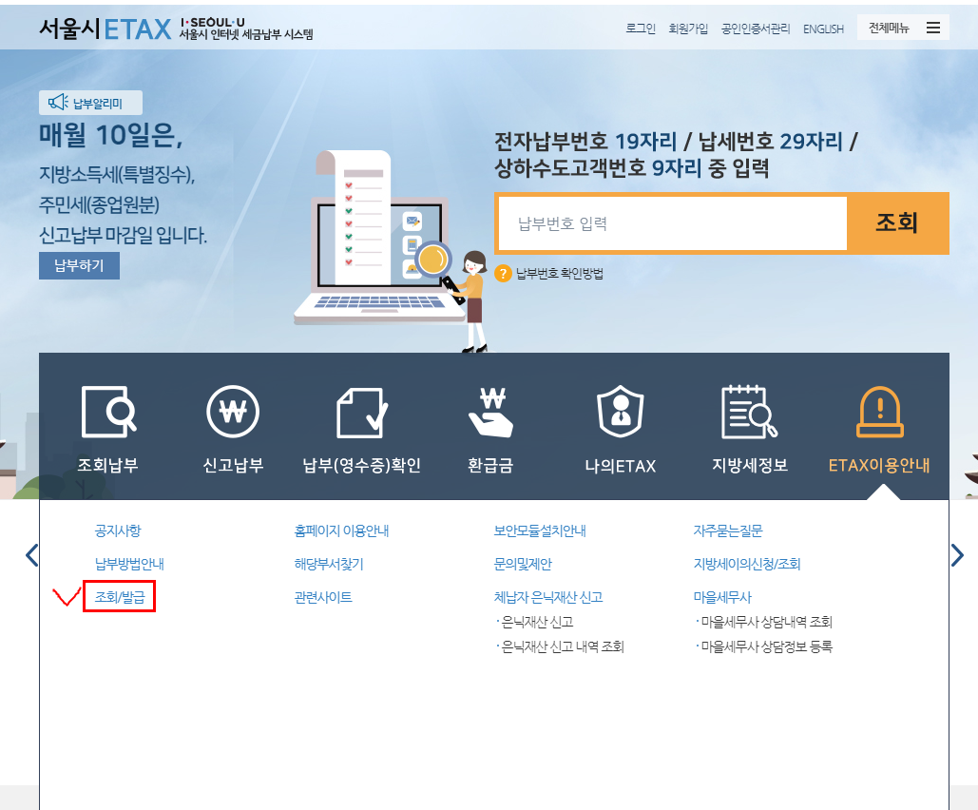The image size is (978, 810).
Task: Click the 납부번호 입력 input field
Action: click(672, 223)
